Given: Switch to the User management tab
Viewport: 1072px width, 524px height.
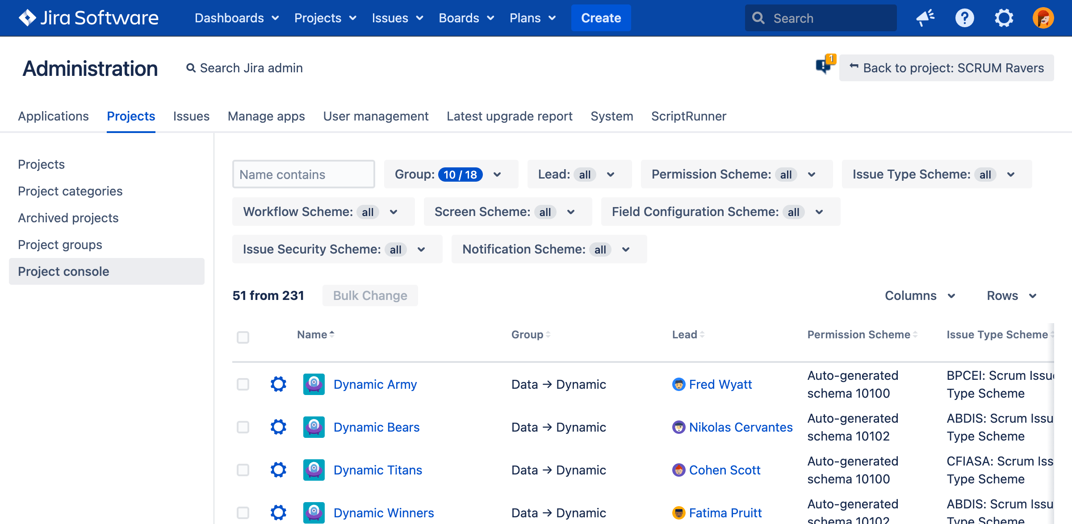Looking at the screenshot, I should tap(376, 116).
